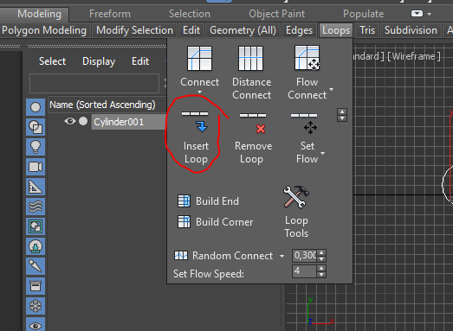Toggle display of XRefs filter

36,246
